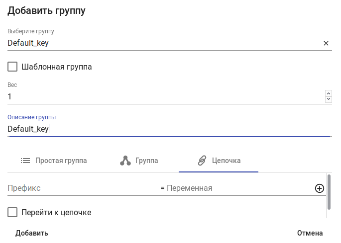The image size is (341, 243).
Task: Increase the Вес value with the up arrow
Action: coord(328,93)
